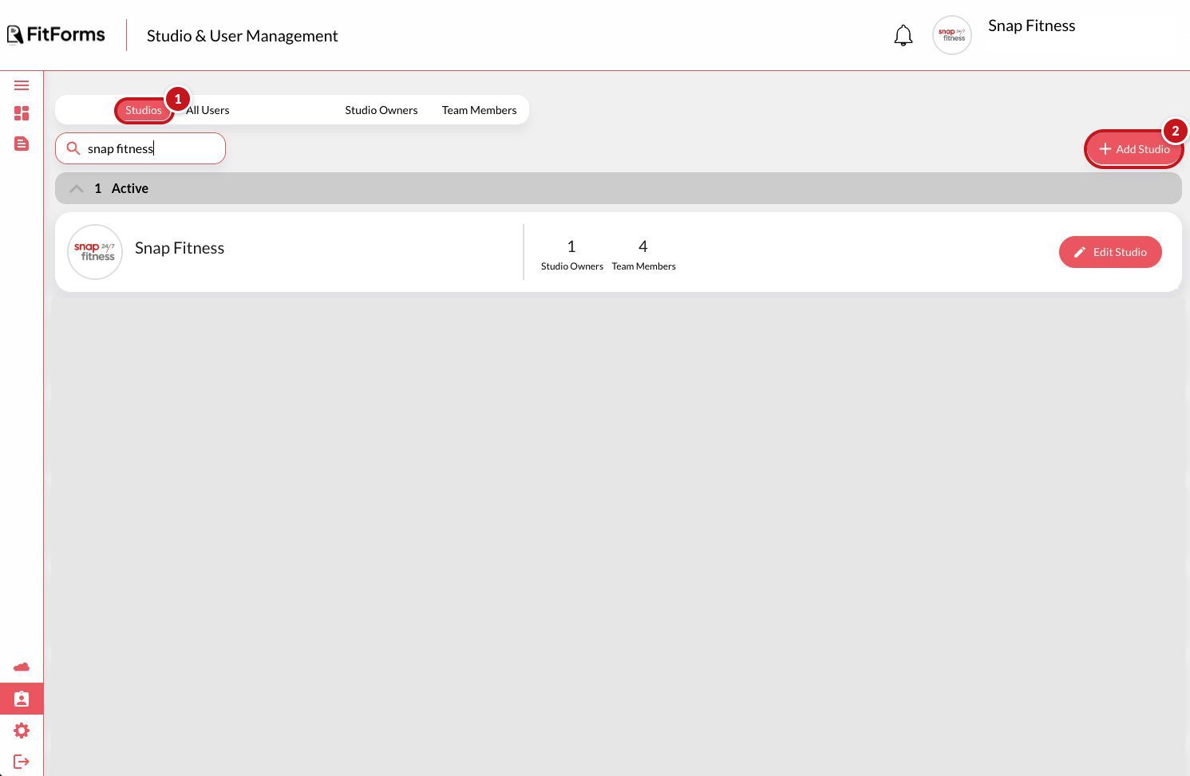Focus the studio search field
This screenshot has height=776, width=1190.
(140, 148)
